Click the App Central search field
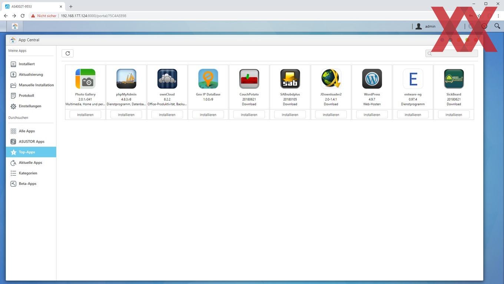This screenshot has height=284, width=504. 452,53
